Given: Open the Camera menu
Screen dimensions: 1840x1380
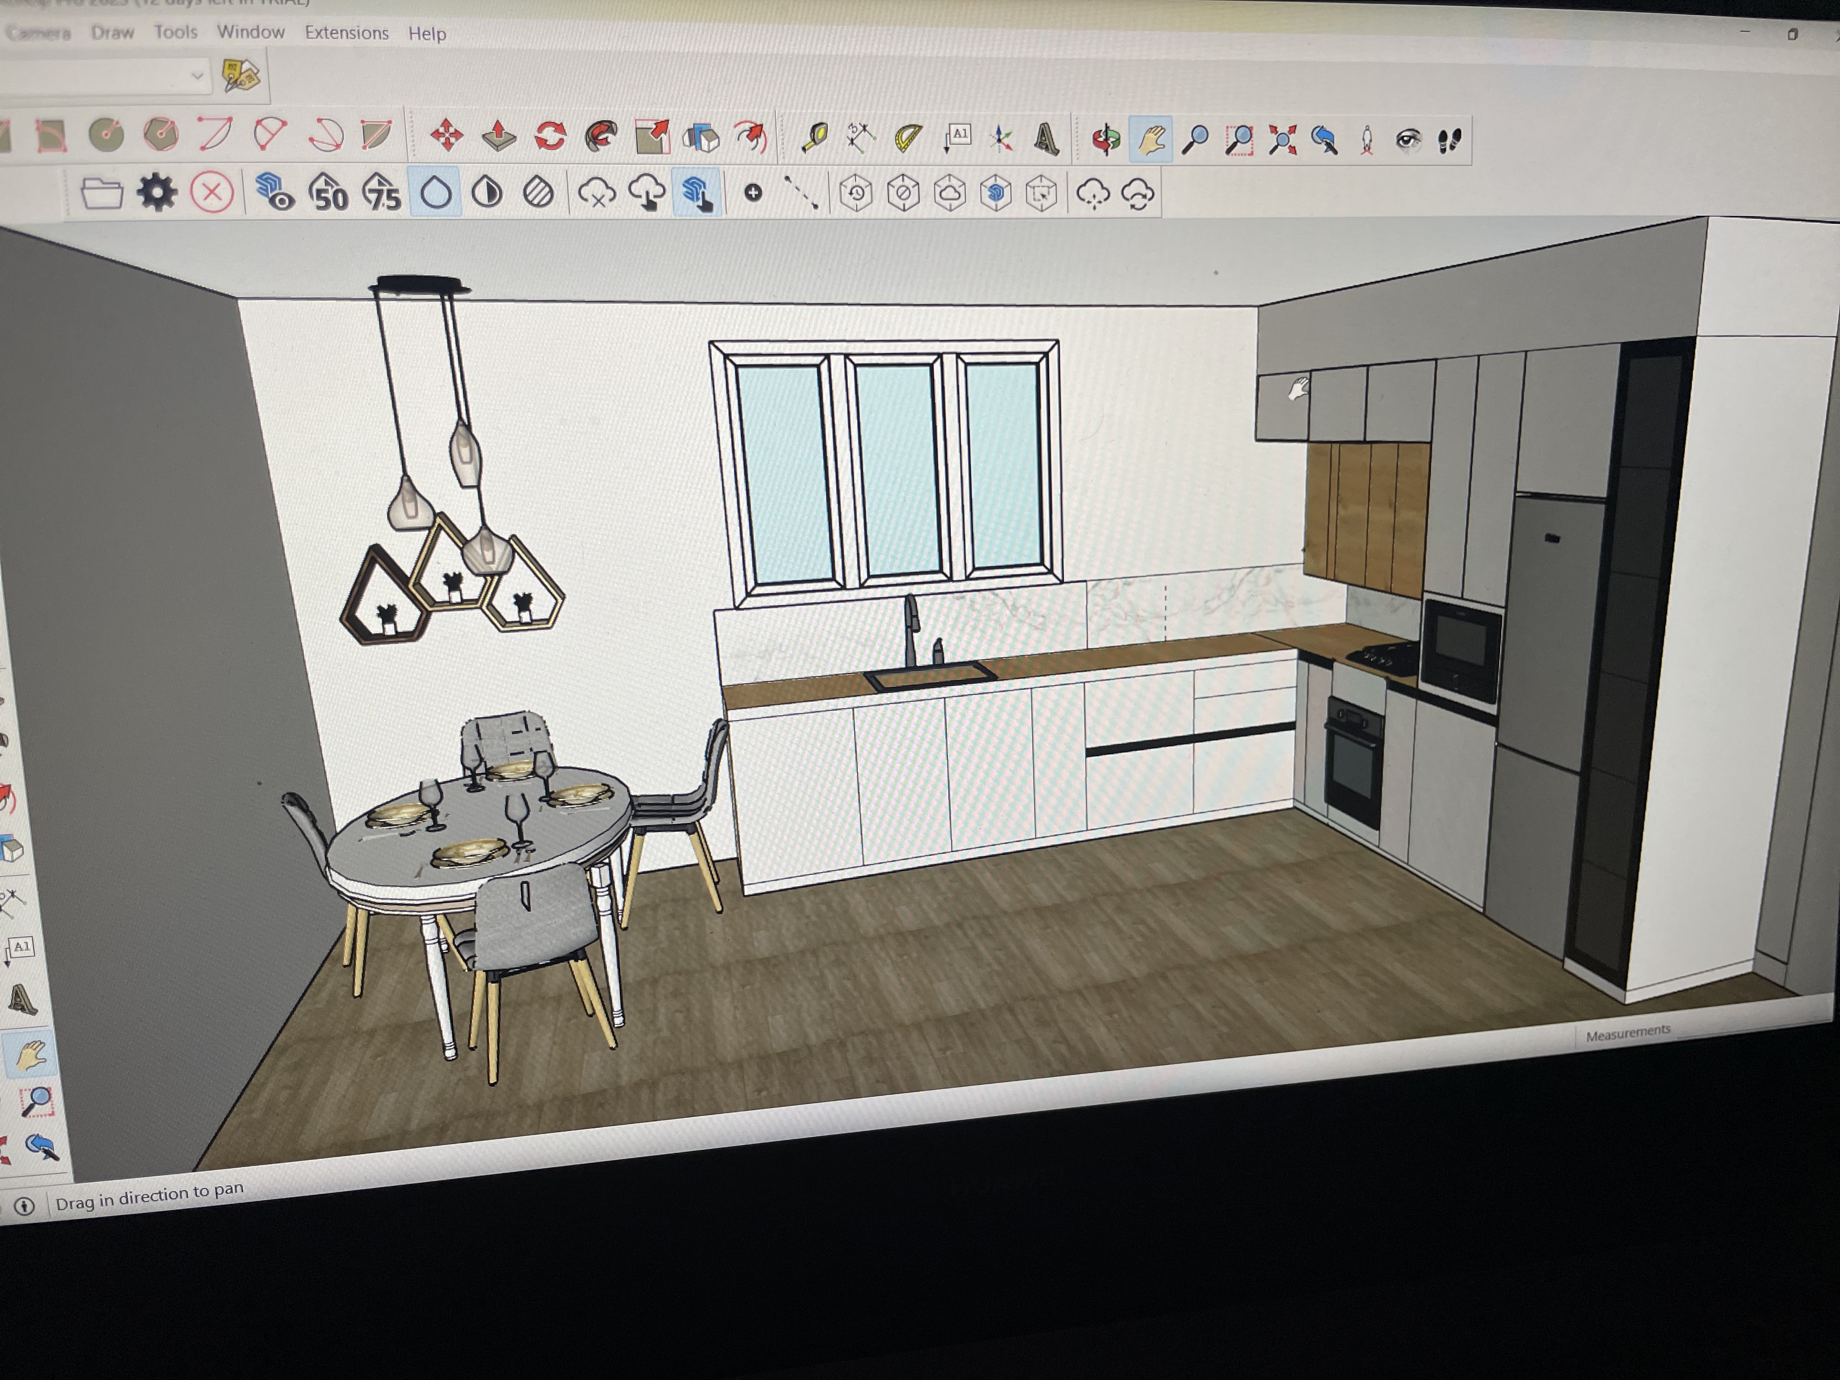Looking at the screenshot, I should 39,32.
